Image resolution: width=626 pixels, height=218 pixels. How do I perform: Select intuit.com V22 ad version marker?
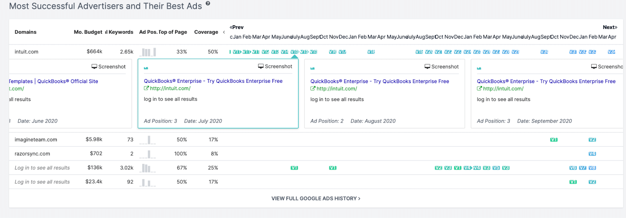click(x=448, y=52)
